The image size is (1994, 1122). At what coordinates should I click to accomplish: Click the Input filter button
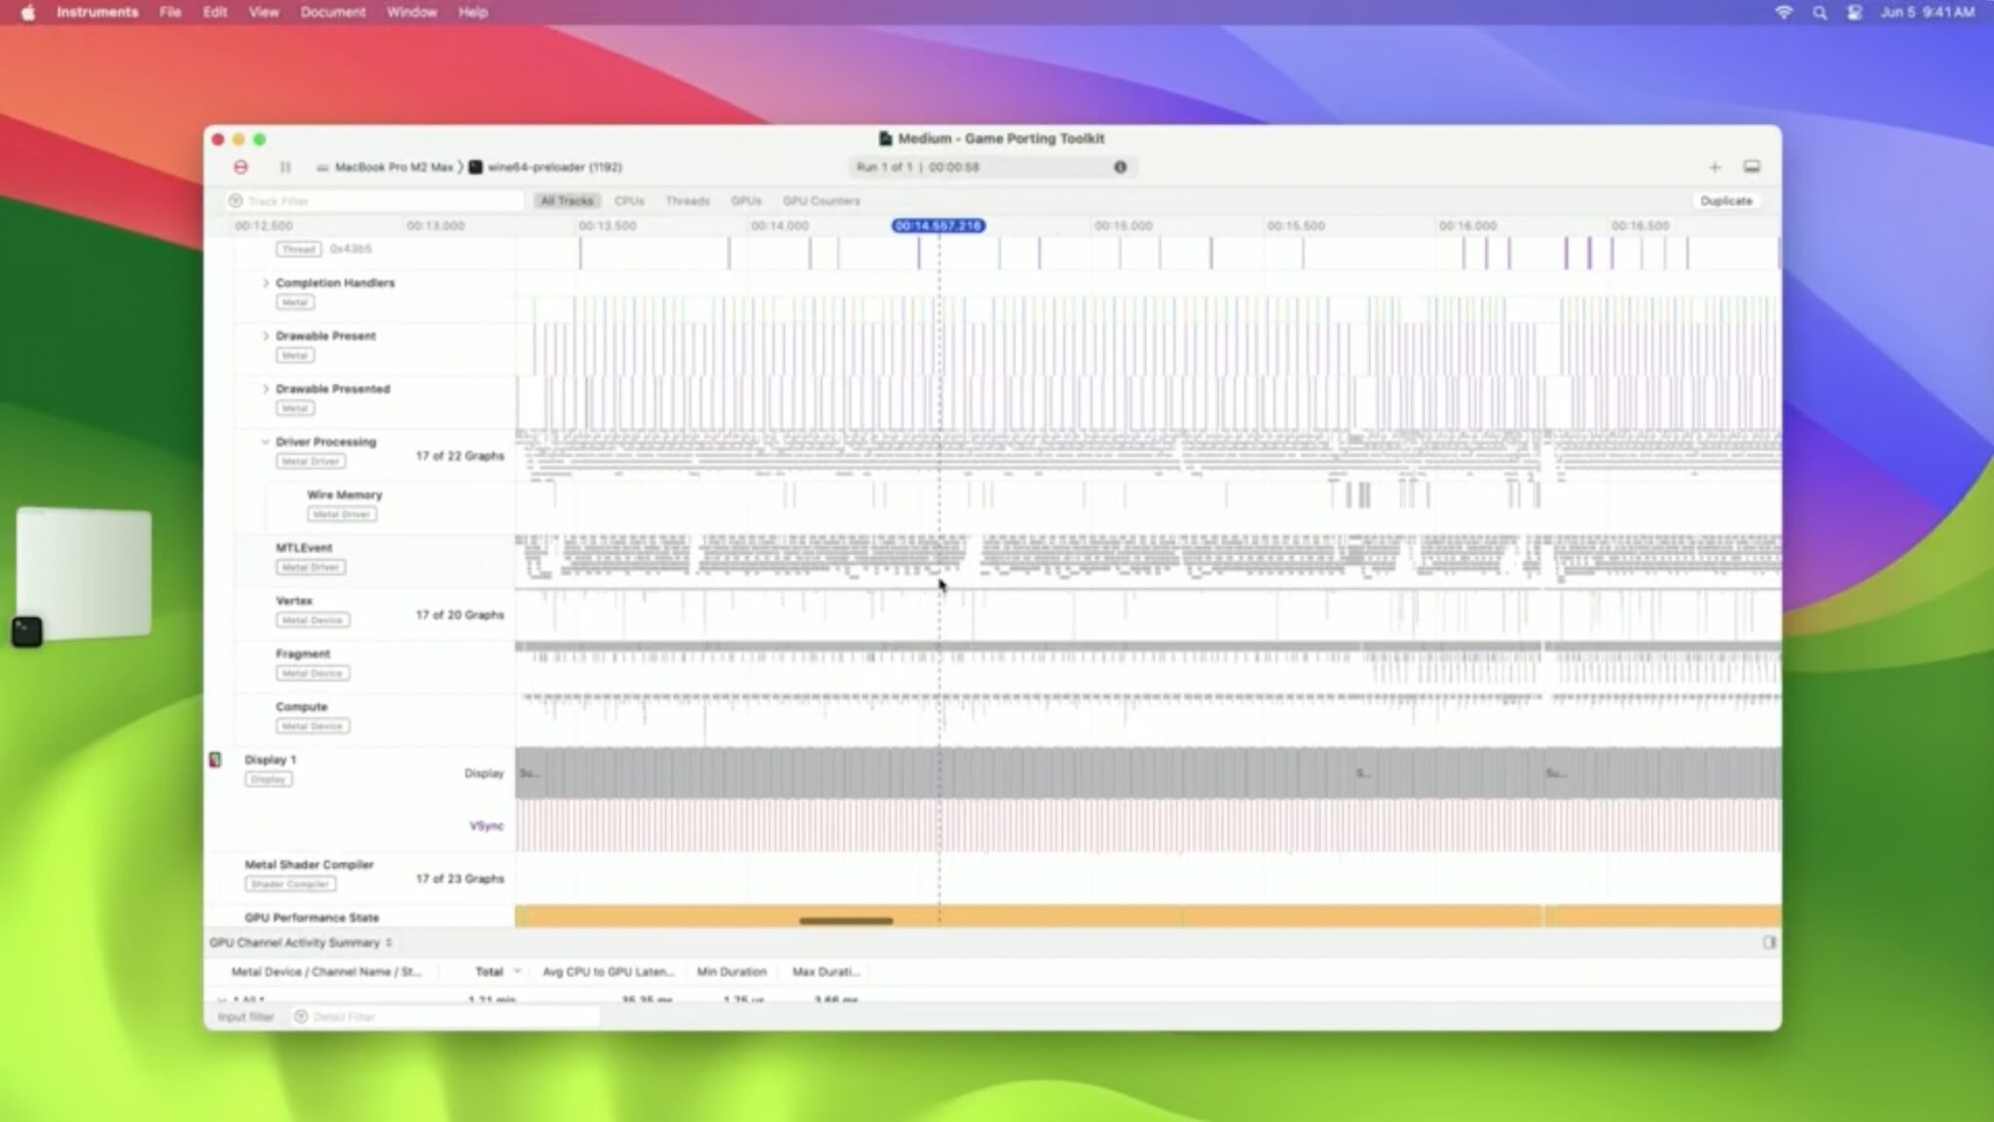(245, 1017)
